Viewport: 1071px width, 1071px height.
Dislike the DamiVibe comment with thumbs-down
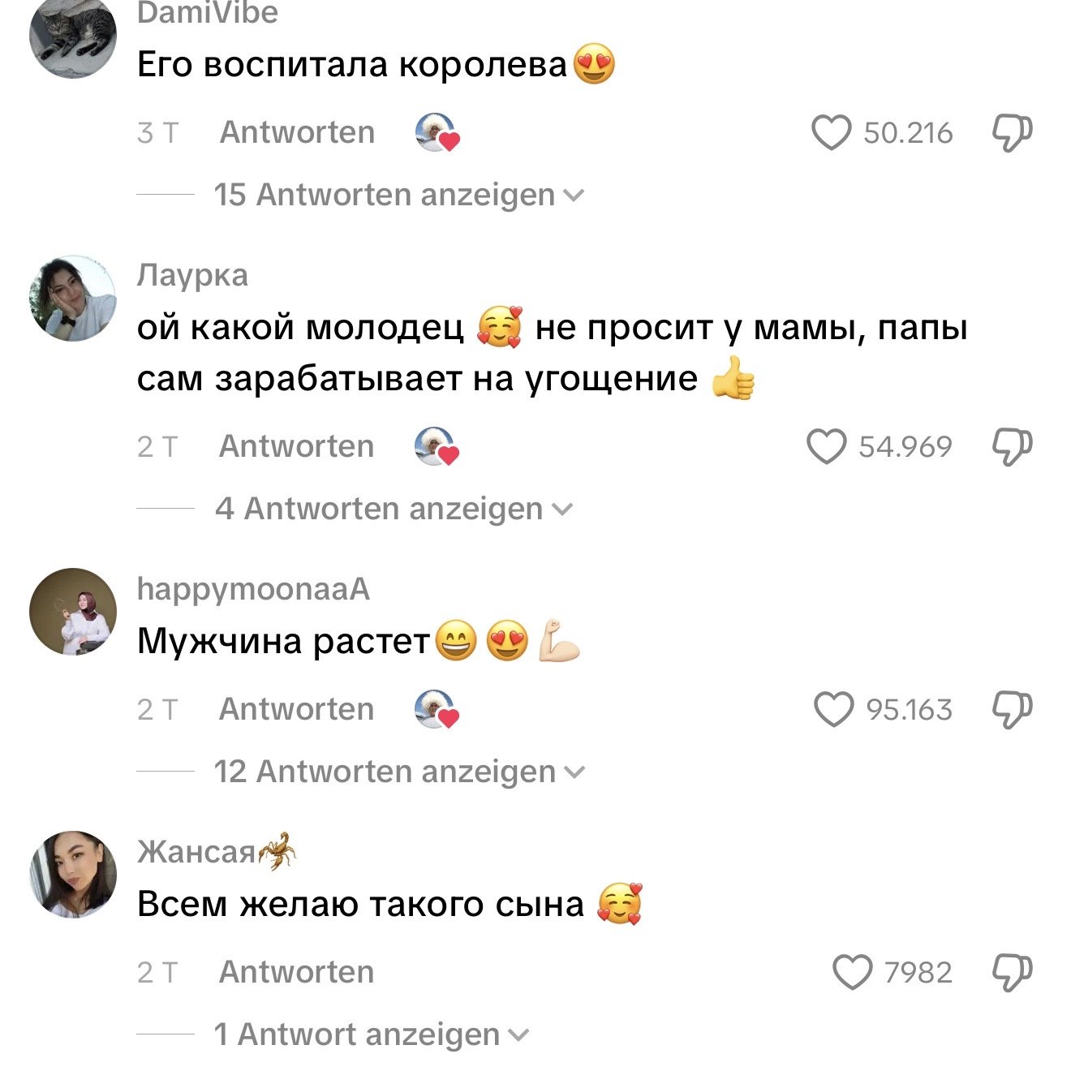pyautogui.click(x=1013, y=133)
